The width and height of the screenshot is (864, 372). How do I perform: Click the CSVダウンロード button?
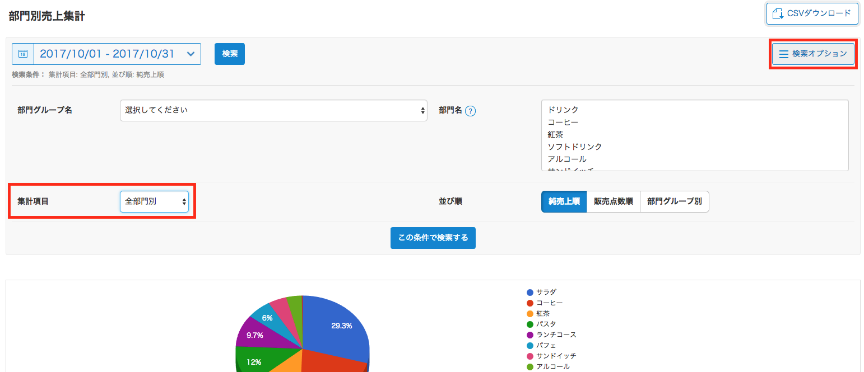click(x=812, y=13)
